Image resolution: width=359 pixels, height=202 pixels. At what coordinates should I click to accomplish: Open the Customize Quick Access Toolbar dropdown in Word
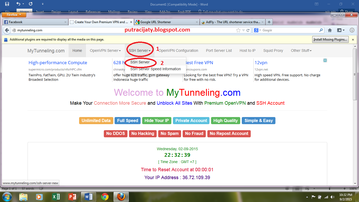(x=43, y=4)
